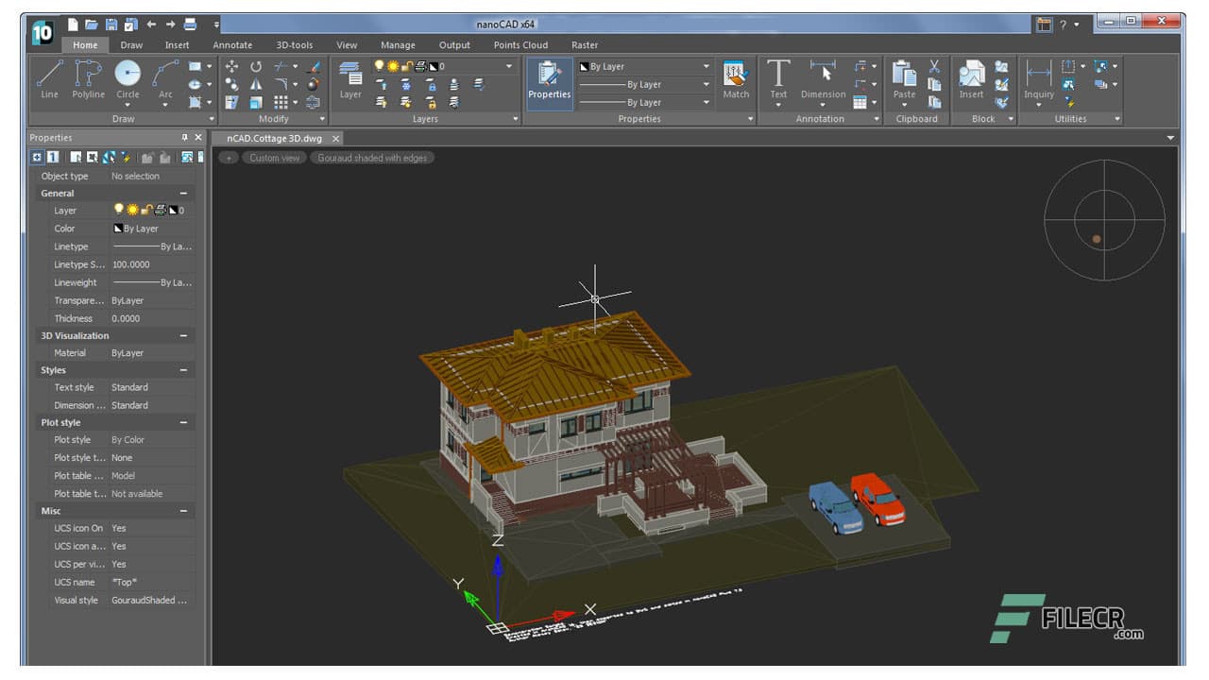Image resolution: width=1209 pixels, height=680 pixels.
Task: Click the Insert block icon
Action: [972, 76]
